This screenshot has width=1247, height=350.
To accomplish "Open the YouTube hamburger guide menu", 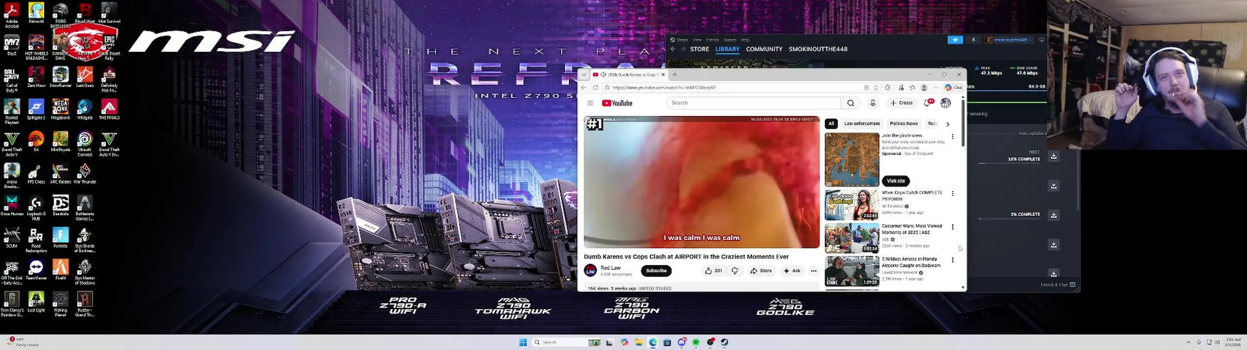I will 590,103.
